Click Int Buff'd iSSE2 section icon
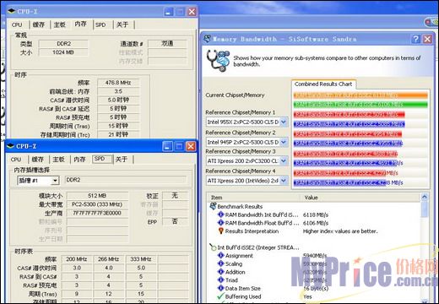This screenshot has height=304, width=439. [x=213, y=247]
